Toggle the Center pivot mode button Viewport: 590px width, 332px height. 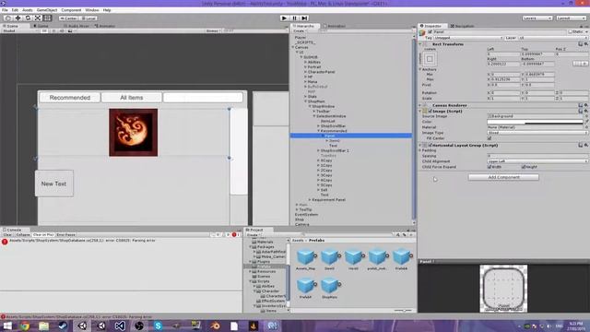[69, 18]
